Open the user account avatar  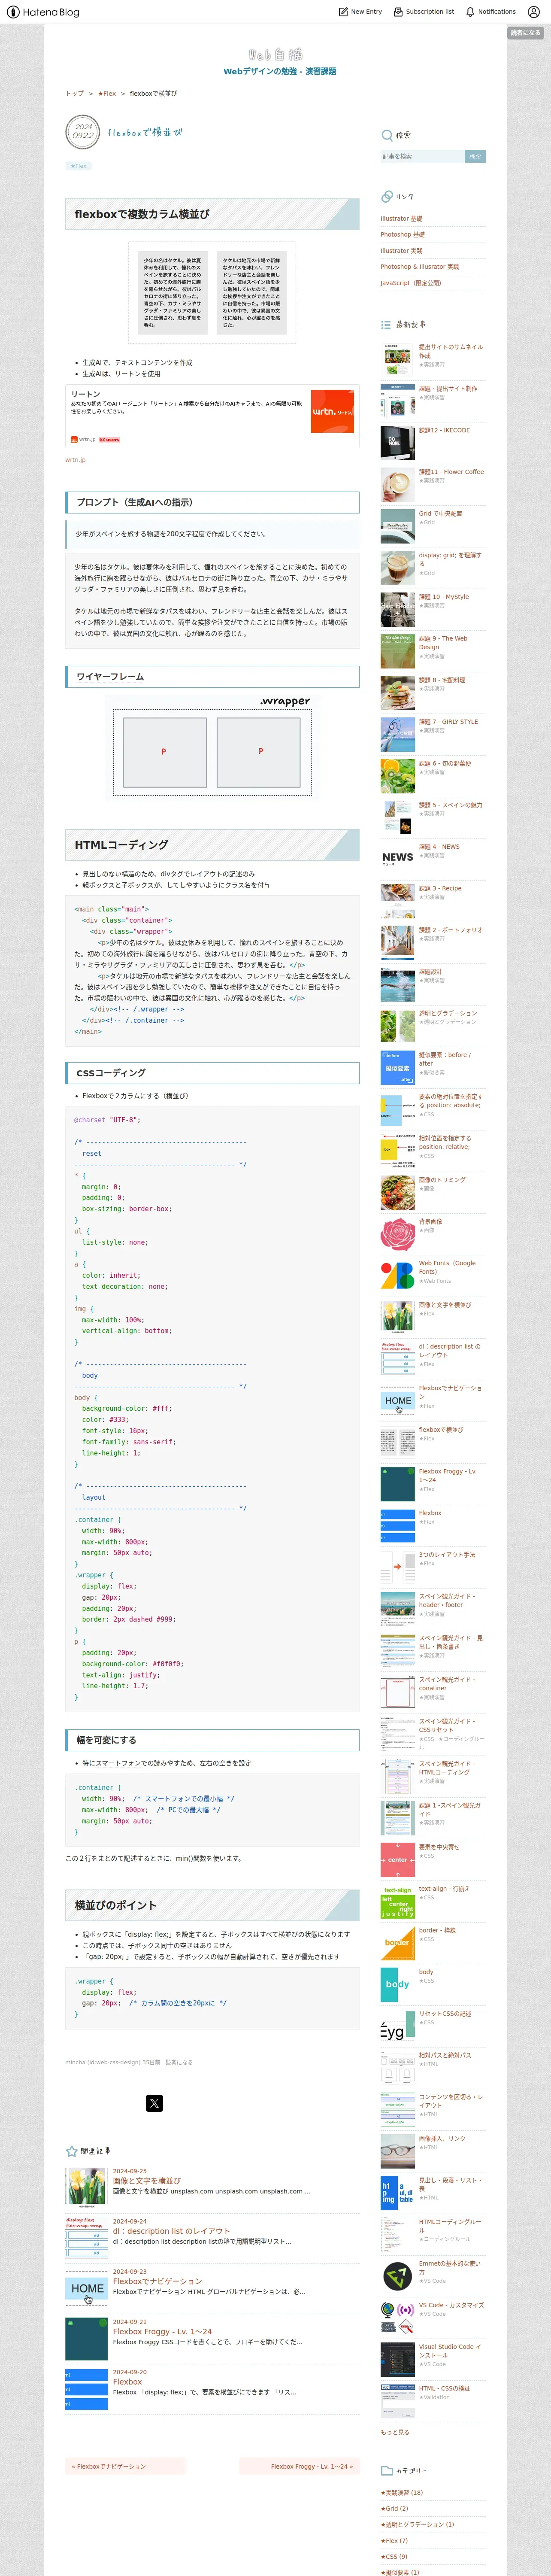pyautogui.click(x=534, y=12)
